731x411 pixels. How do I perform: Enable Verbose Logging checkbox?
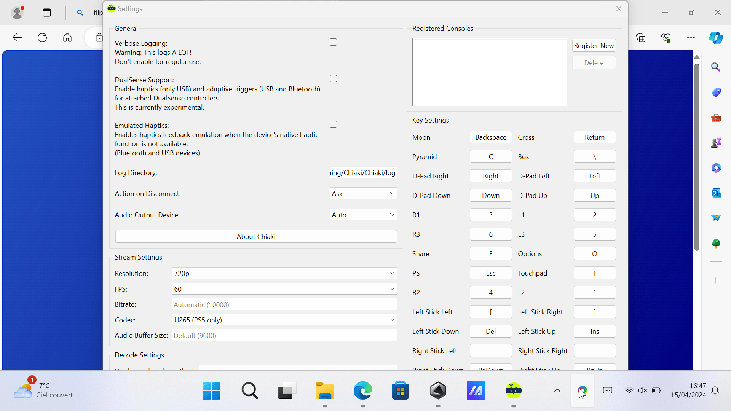333,42
